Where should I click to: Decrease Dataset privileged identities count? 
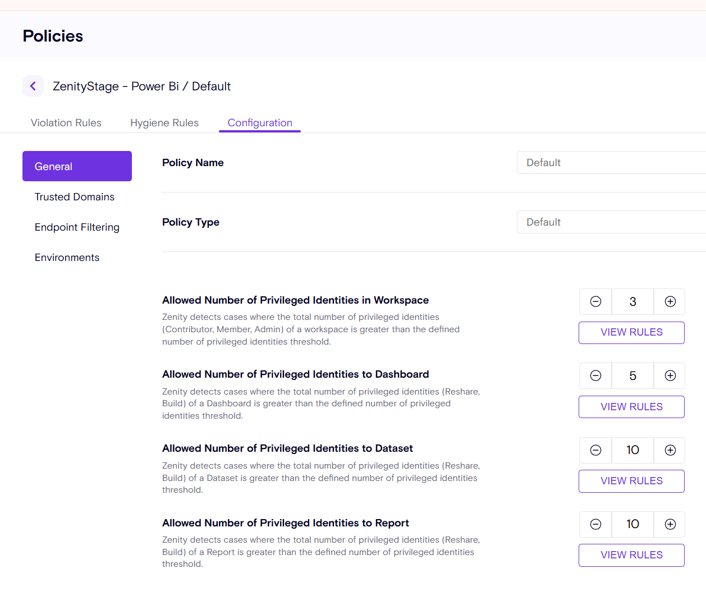595,450
